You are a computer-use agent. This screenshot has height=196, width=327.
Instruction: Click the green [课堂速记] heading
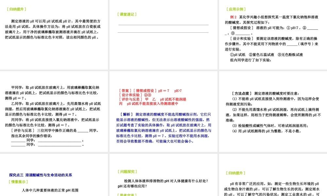click(127, 14)
